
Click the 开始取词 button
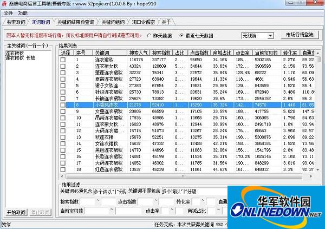pos(16,212)
